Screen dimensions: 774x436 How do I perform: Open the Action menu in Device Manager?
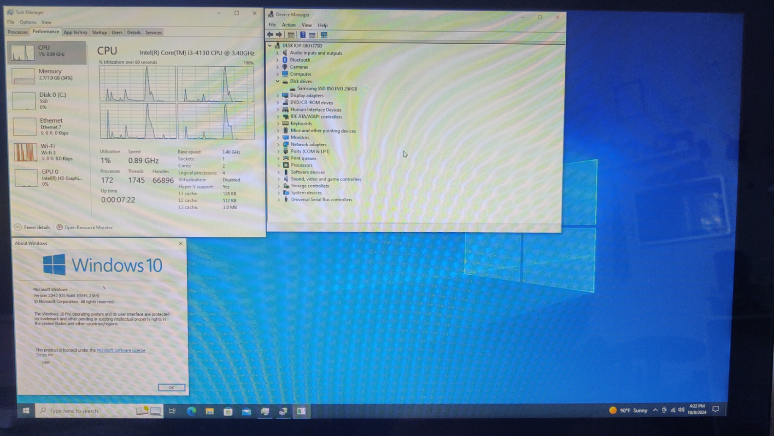288,25
